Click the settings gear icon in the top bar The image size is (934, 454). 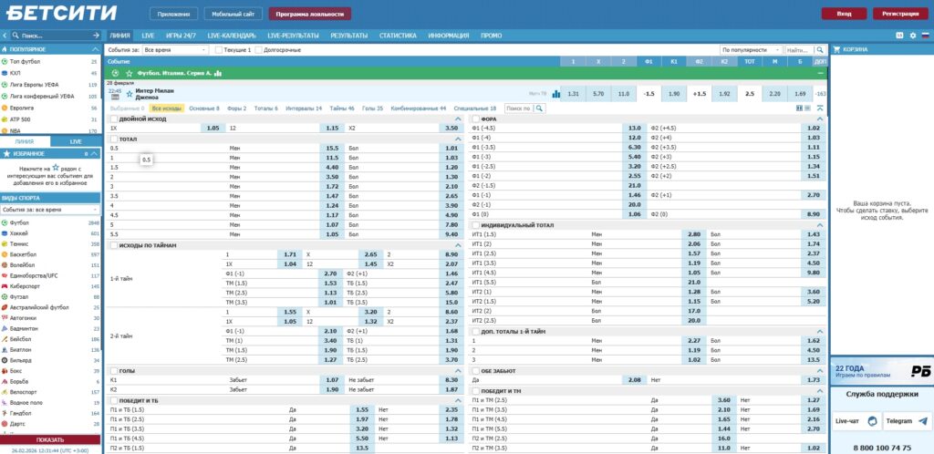pos(912,35)
